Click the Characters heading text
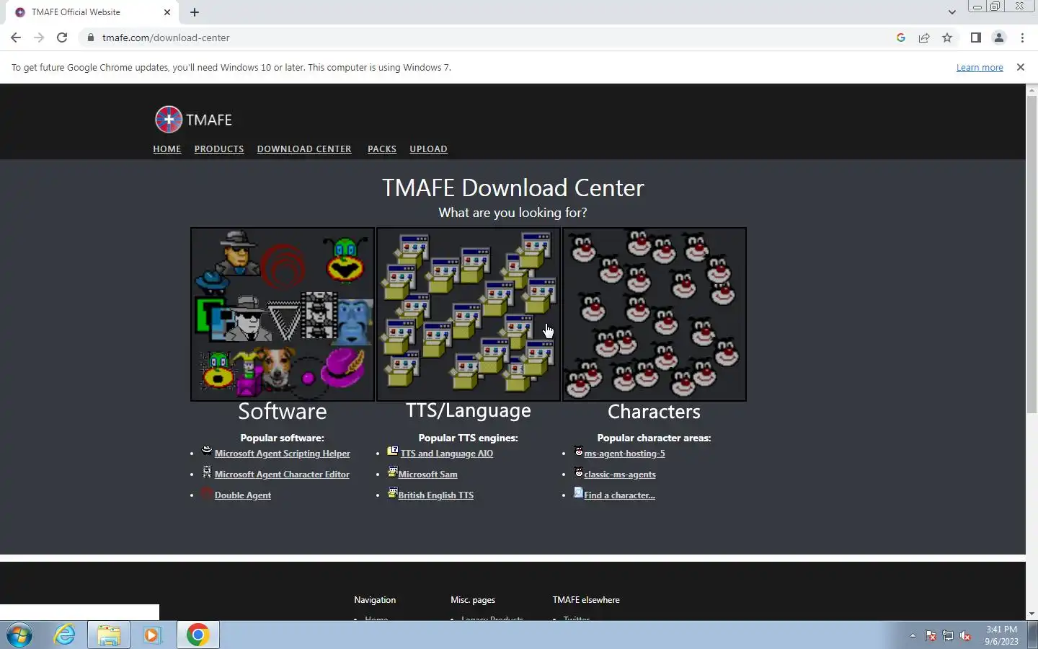This screenshot has width=1038, height=649. click(x=654, y=411)
